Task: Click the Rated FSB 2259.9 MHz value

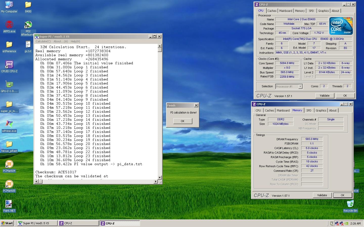Action: pos(287,77)
